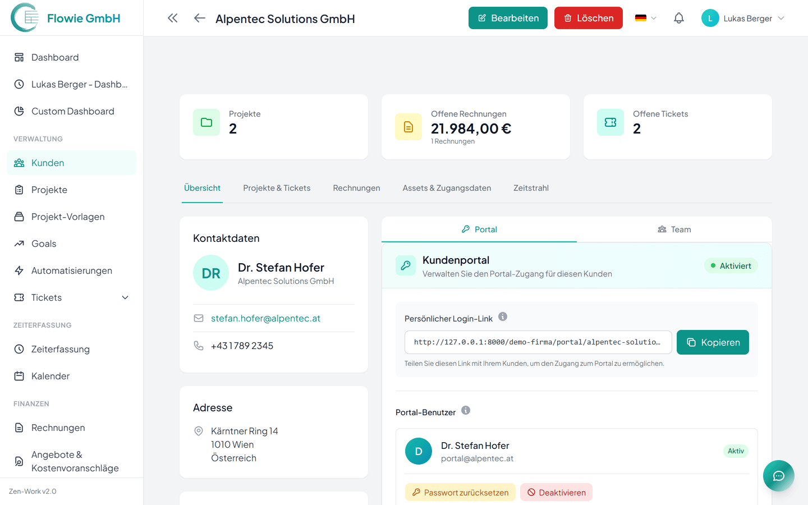Click the back arrow icon

200,18
